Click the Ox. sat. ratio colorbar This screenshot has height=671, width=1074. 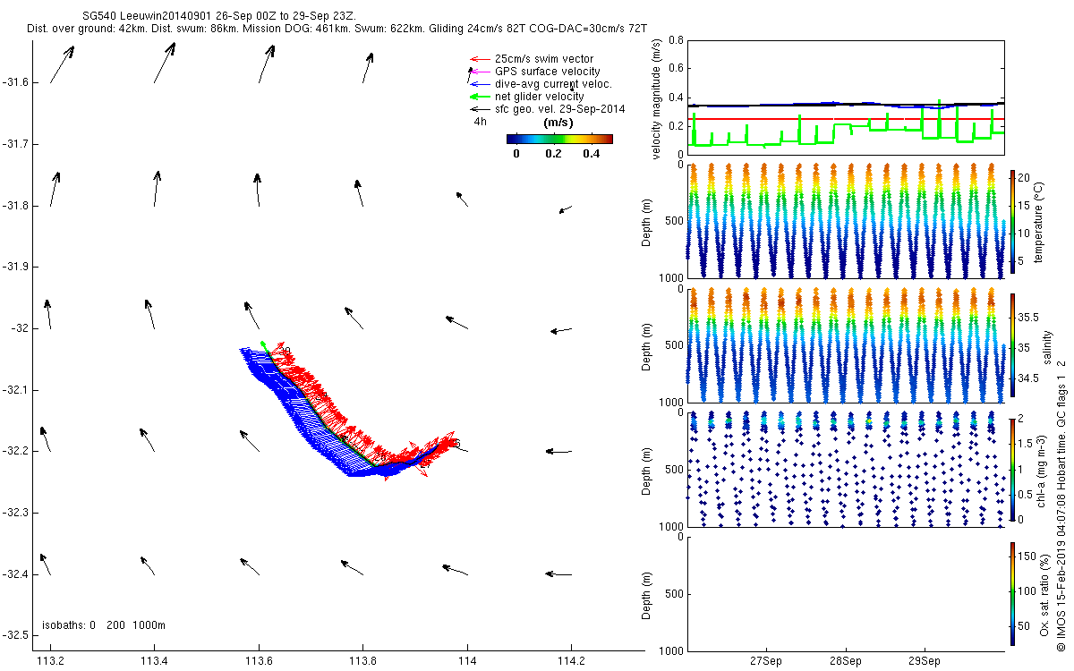click(x=1012, y=593)
